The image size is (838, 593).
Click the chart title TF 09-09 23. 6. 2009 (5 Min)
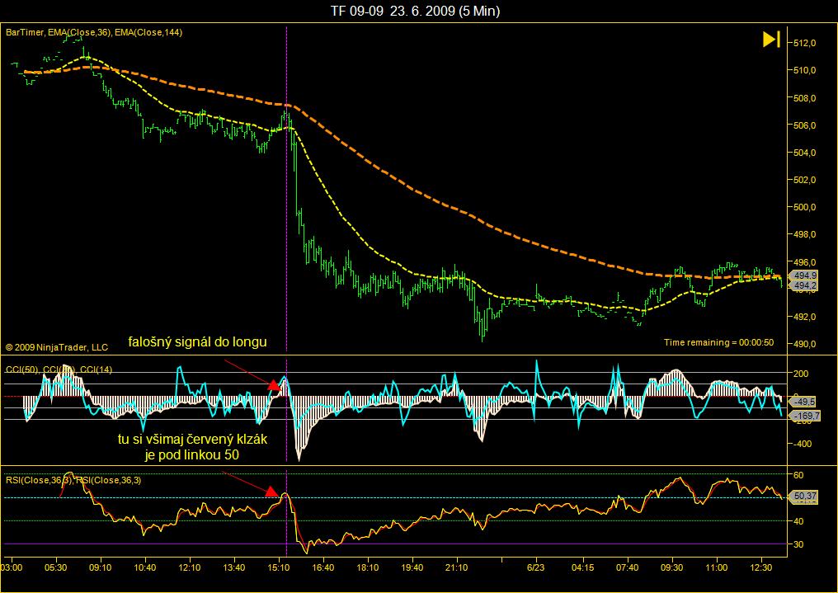point(415,11)
